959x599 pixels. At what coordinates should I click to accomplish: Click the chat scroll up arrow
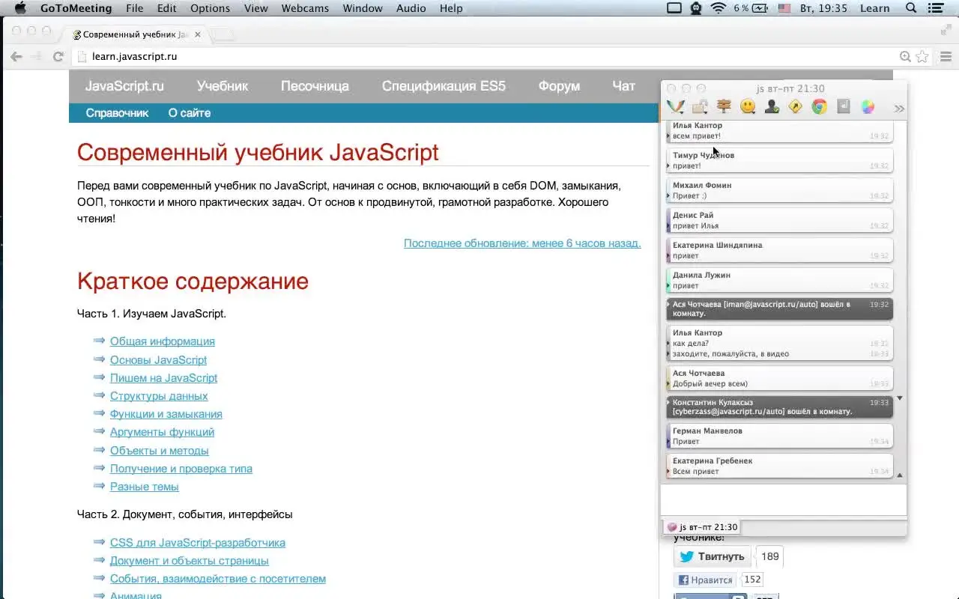pyautogui.click(x=900, y=475)
